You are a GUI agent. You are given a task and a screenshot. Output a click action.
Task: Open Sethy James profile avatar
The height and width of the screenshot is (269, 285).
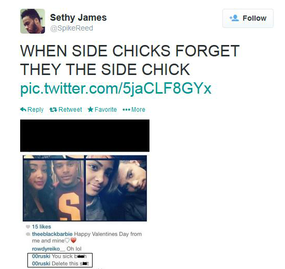tap(33, 21)
